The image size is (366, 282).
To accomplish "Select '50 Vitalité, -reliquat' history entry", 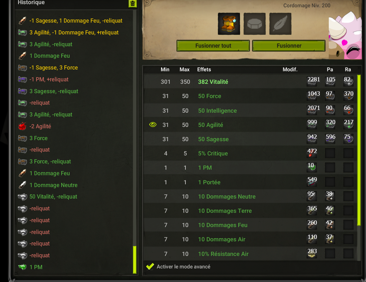I will coord(53,196).
